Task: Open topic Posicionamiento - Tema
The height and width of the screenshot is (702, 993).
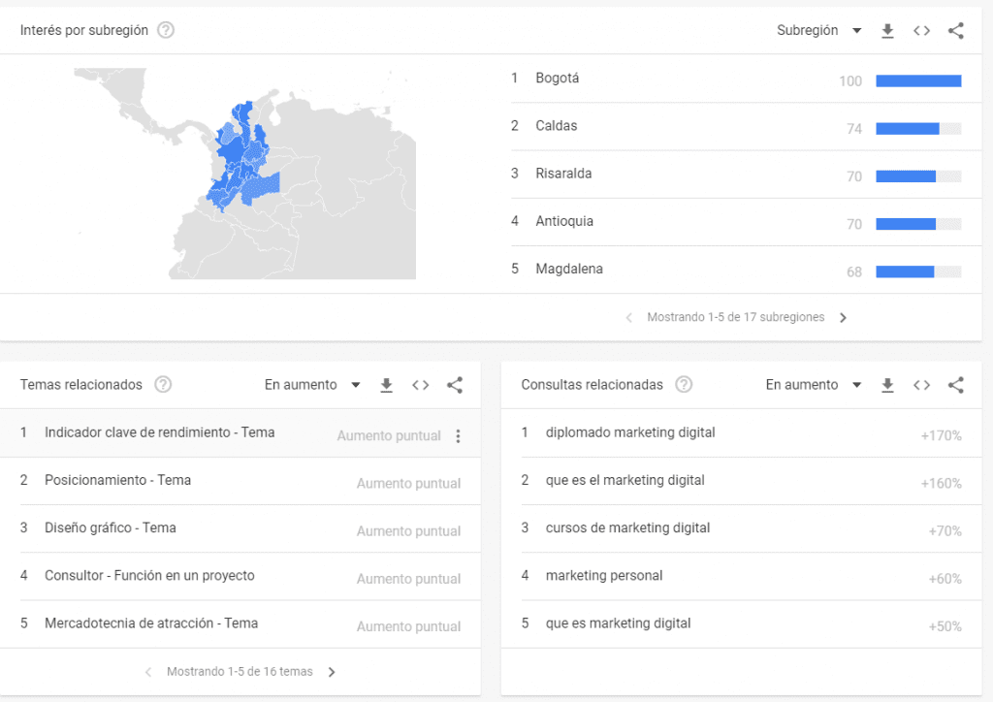Action: pos(117,481)
